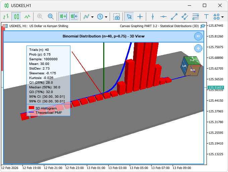Screen dimensions: 228x172
Task: Toggle the chart shift button
Action: [x=74, y=16]
